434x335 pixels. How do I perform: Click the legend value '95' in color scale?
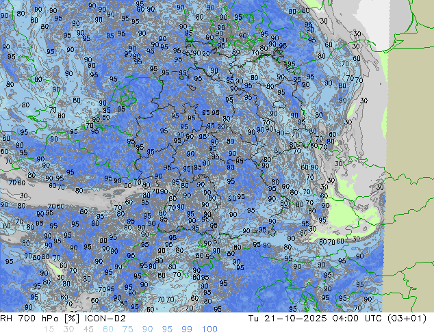coord(167,330)
